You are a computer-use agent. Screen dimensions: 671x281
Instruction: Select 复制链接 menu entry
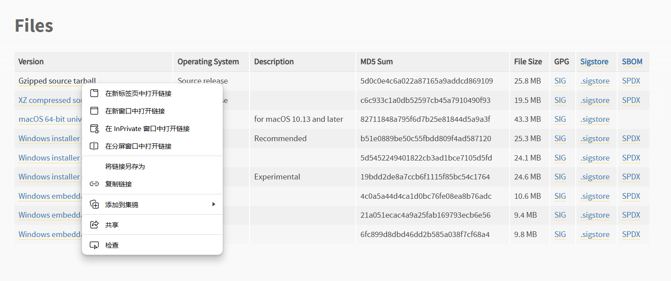(x=118, y=184)
